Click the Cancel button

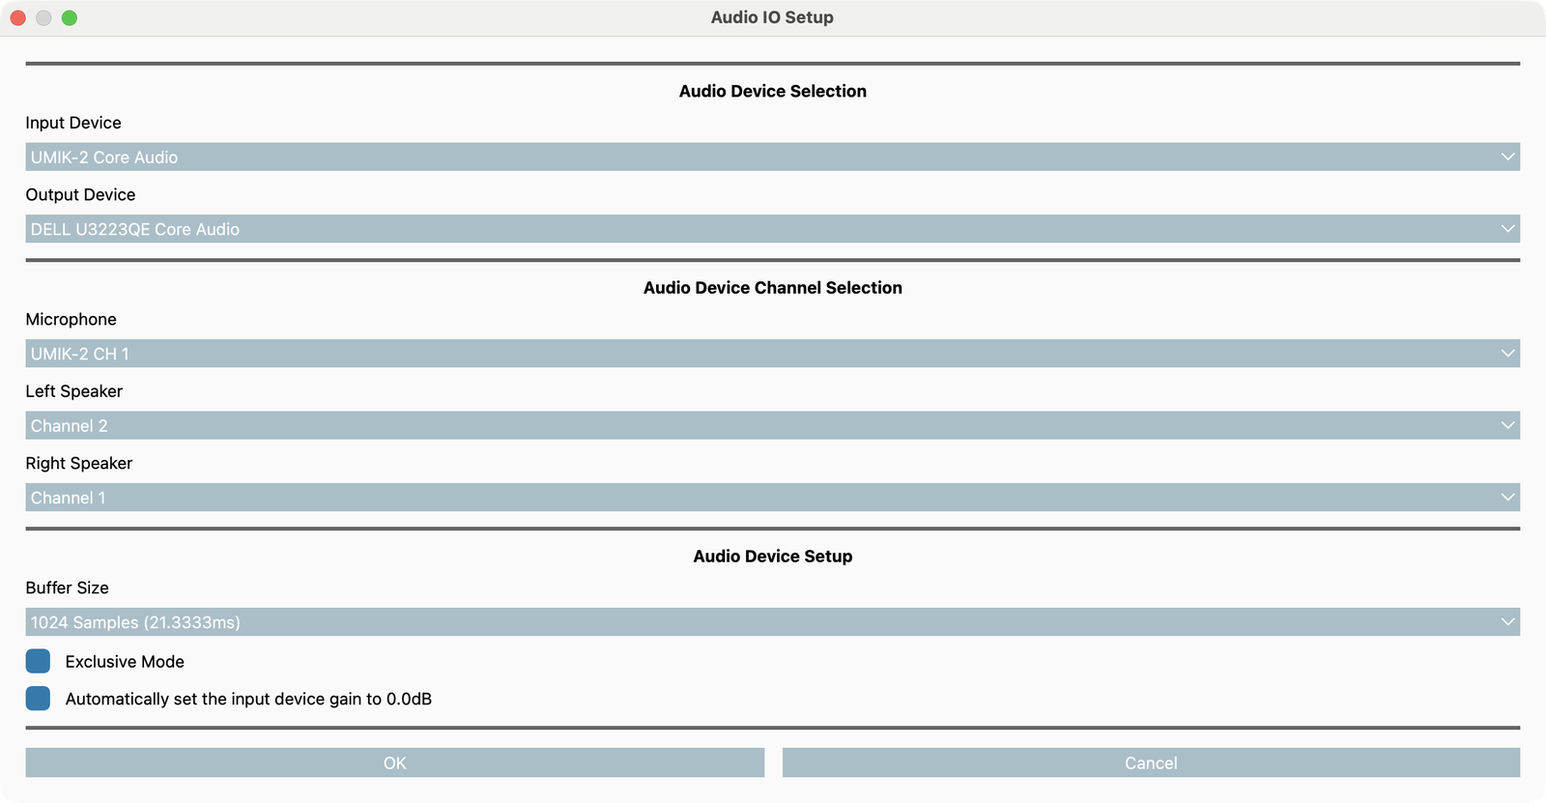point(1151,762)
